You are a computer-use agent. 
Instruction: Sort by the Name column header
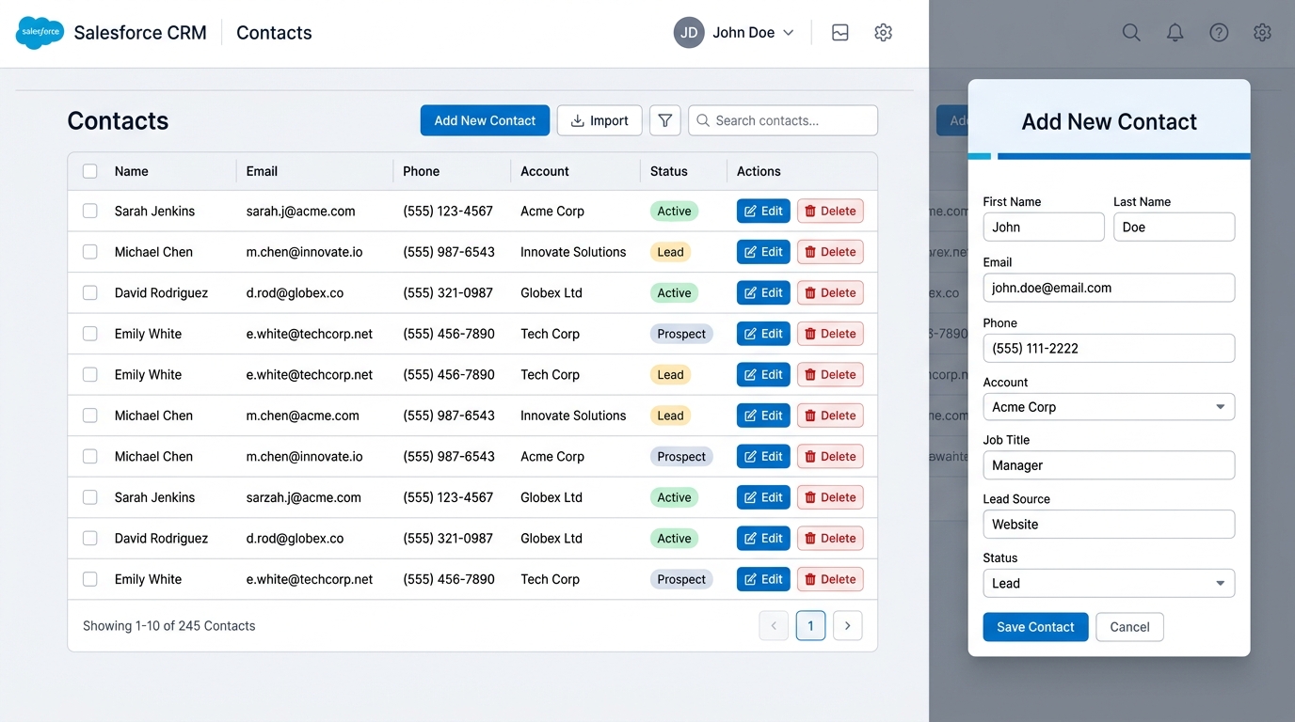[x=132, y=171]
